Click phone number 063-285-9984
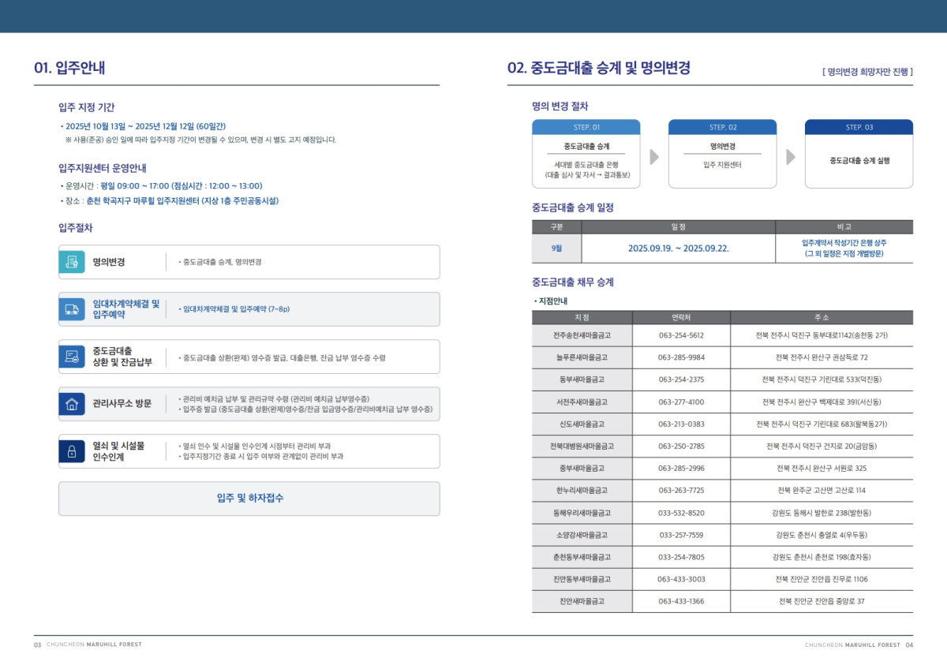Screen dimensions: 947x669 point(680,357)
